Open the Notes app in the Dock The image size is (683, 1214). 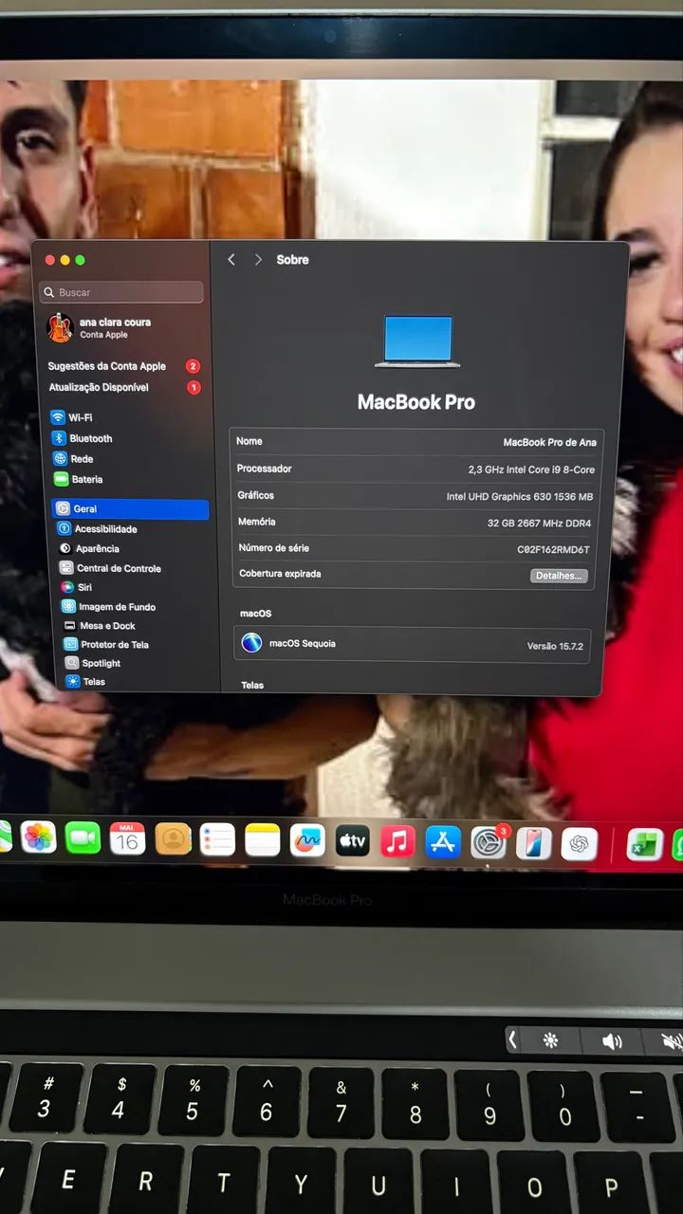point(263,840)
